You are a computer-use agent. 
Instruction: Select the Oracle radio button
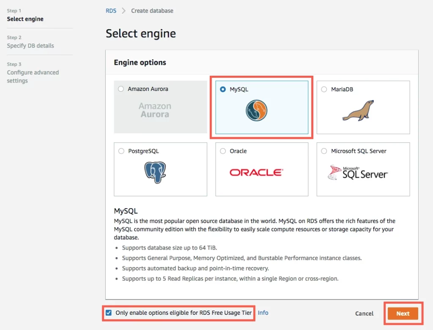coord(223,151)
